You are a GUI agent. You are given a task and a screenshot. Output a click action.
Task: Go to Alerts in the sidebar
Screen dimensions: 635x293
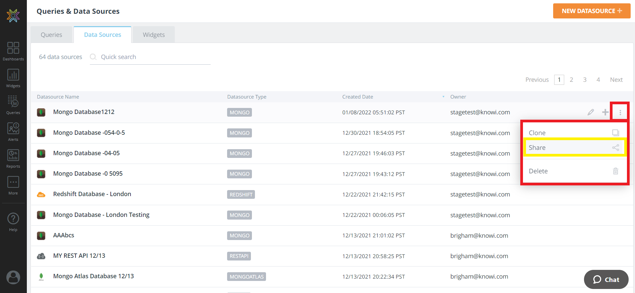tap(13, 131)
